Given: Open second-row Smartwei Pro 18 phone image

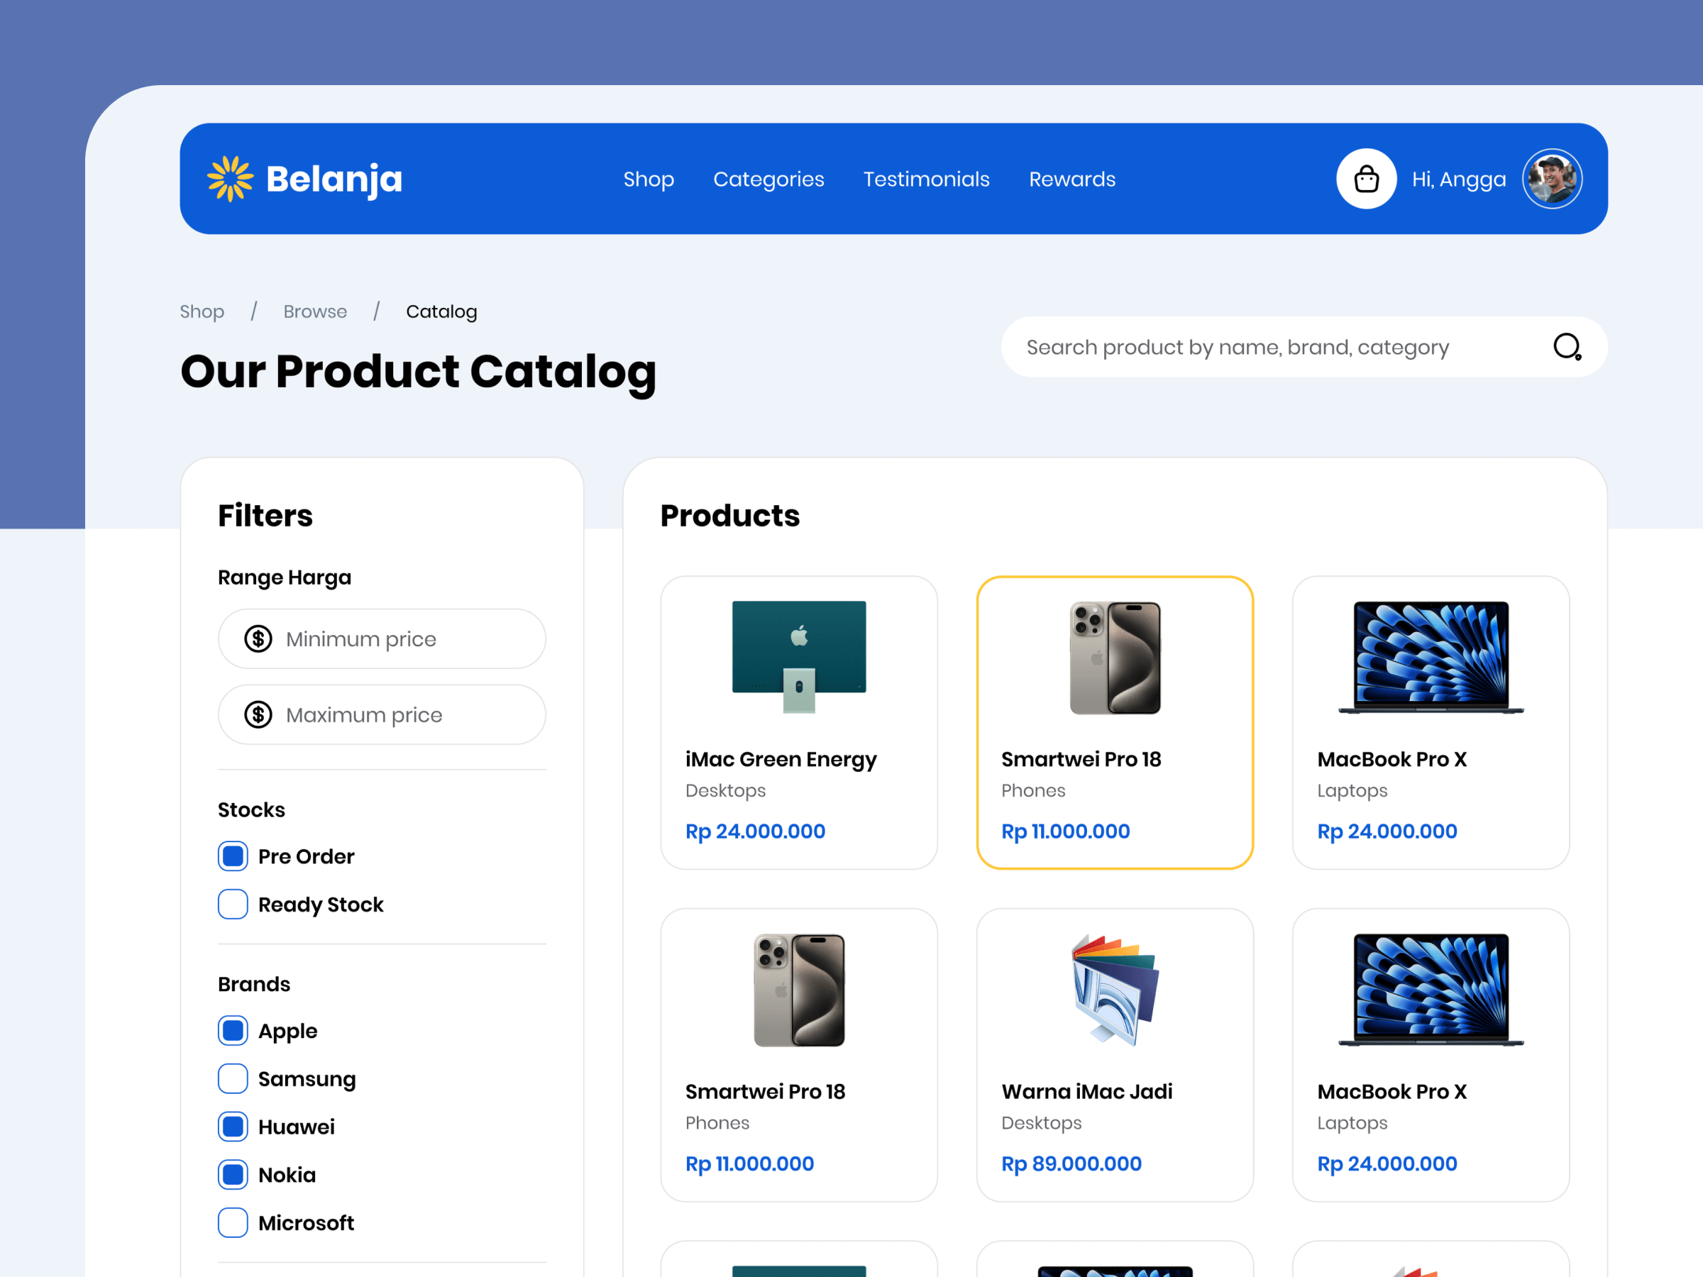Looking at the screenshot, I should (x=798, y=990).
